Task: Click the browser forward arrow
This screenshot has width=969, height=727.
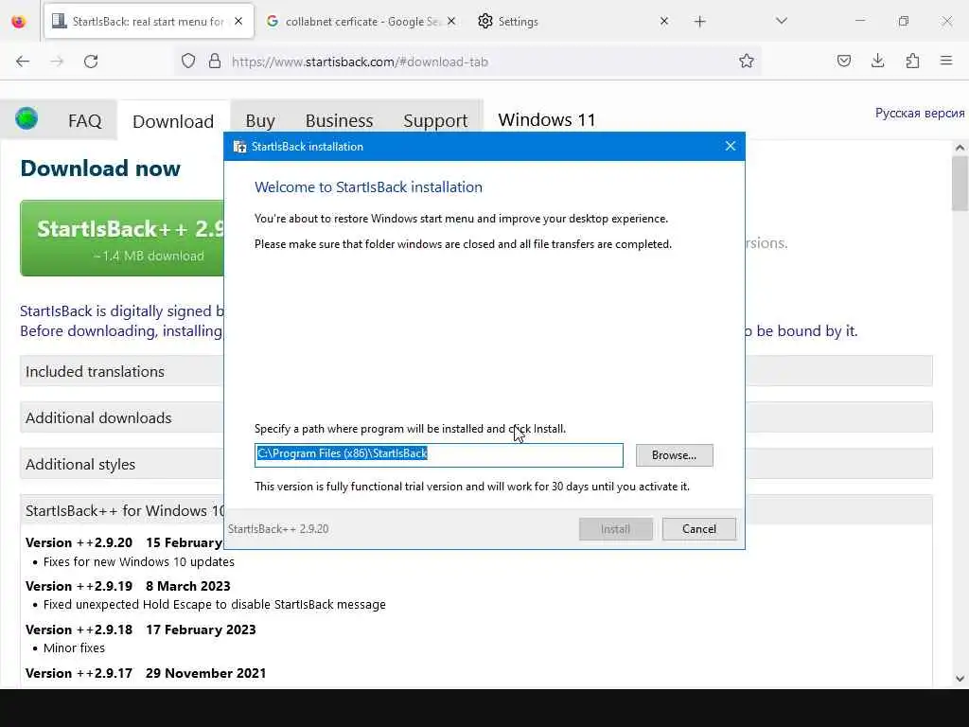Action: pos(57,62)
